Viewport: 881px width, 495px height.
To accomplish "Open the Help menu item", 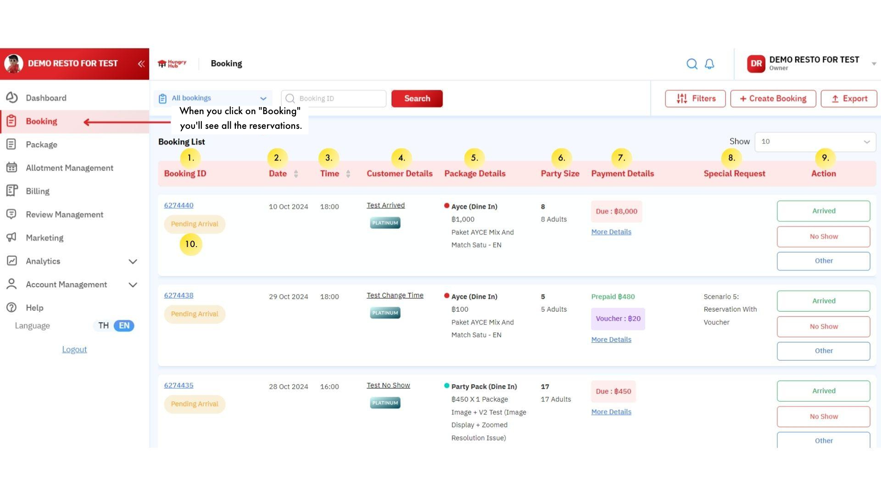I will [34, 308].
